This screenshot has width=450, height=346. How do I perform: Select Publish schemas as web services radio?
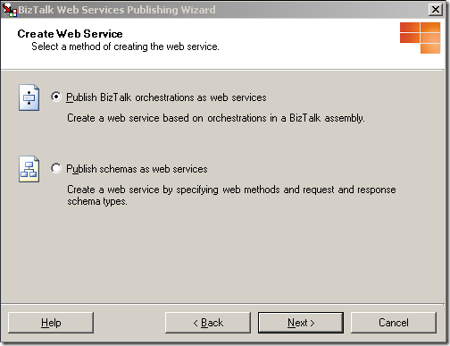(56, 168)
